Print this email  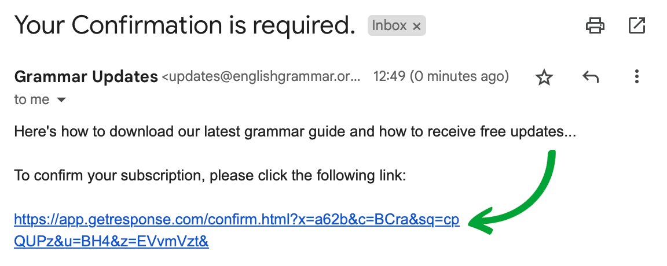click(595, 25)
